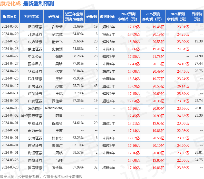
Task: Click the 研报数 column header
Action: [92, 16]
